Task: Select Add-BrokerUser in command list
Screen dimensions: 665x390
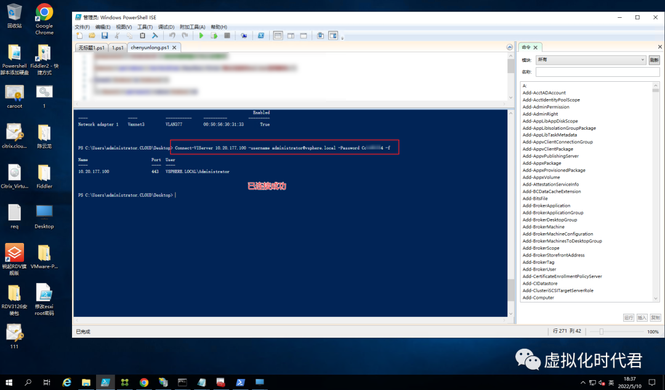Action: tap(539, 269)
